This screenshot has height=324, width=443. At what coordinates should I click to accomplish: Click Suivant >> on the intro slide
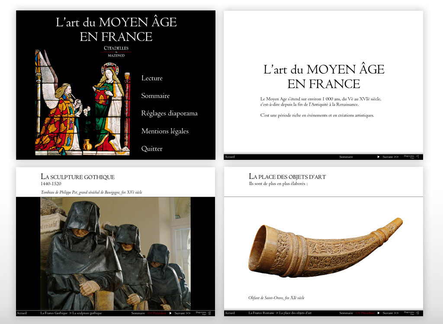click(391, 157)
